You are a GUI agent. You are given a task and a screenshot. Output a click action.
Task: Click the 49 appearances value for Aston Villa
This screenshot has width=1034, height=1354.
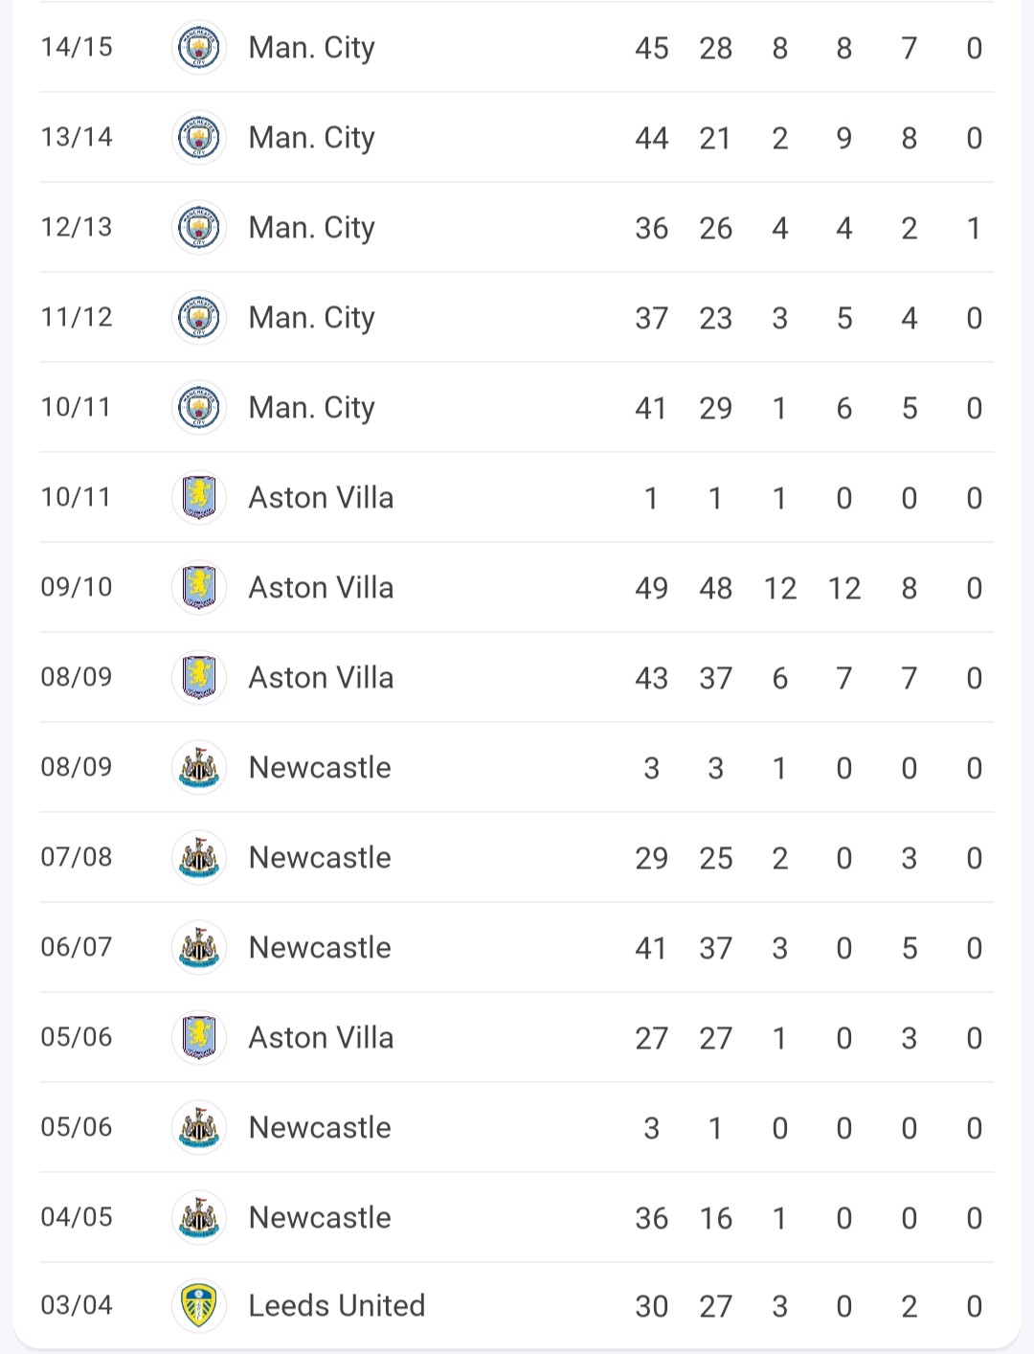point(652,588)
